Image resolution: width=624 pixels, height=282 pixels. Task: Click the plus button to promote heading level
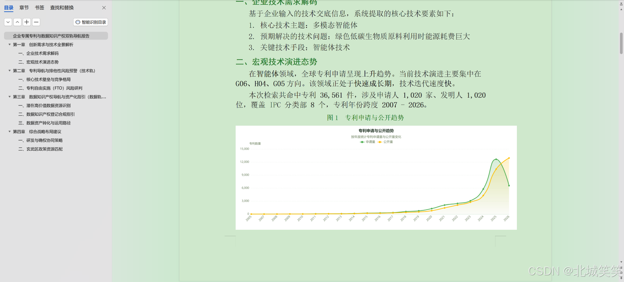[27, 22]
